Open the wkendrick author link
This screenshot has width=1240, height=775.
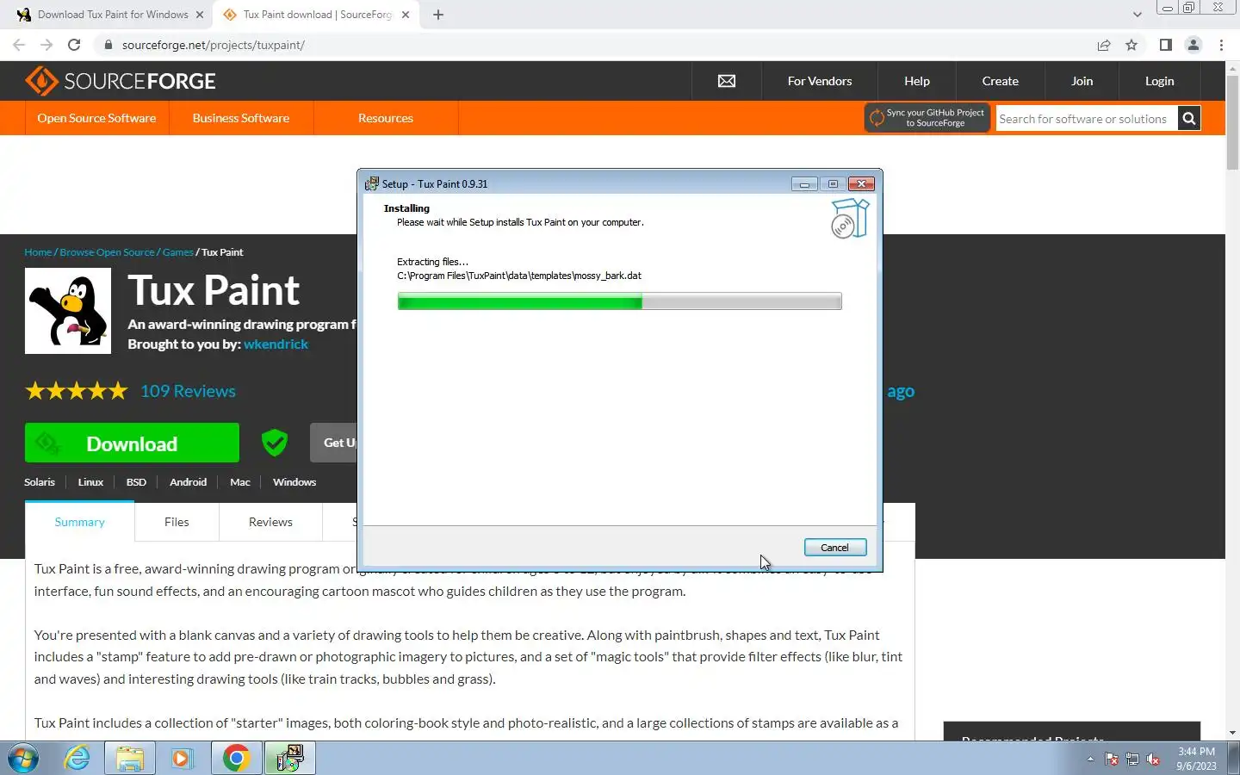[x=276, y=344]
